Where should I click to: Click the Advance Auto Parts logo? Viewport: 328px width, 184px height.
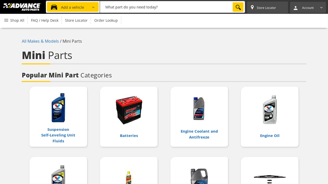point(22,7)
